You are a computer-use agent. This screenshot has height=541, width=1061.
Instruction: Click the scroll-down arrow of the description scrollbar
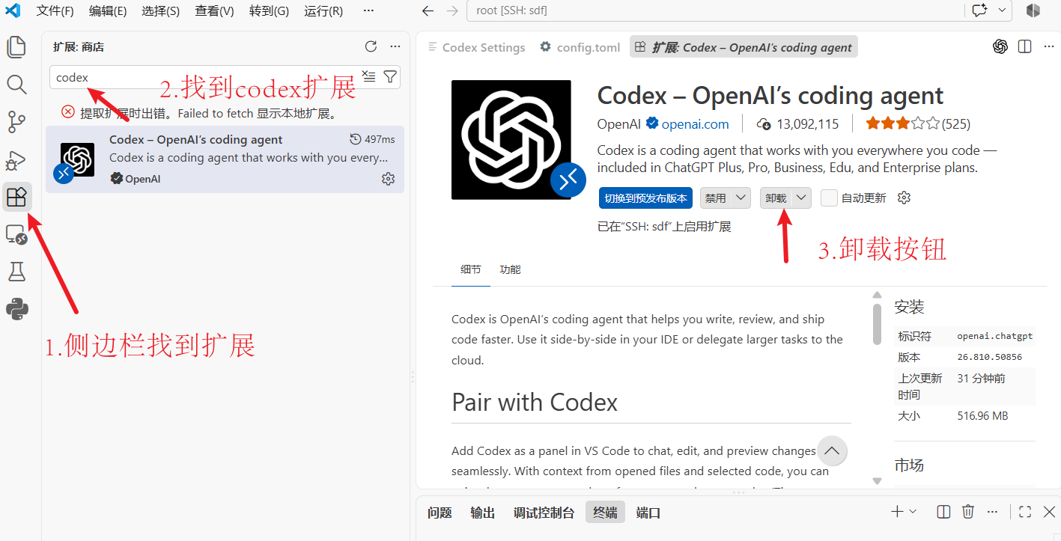coord(878,480)
